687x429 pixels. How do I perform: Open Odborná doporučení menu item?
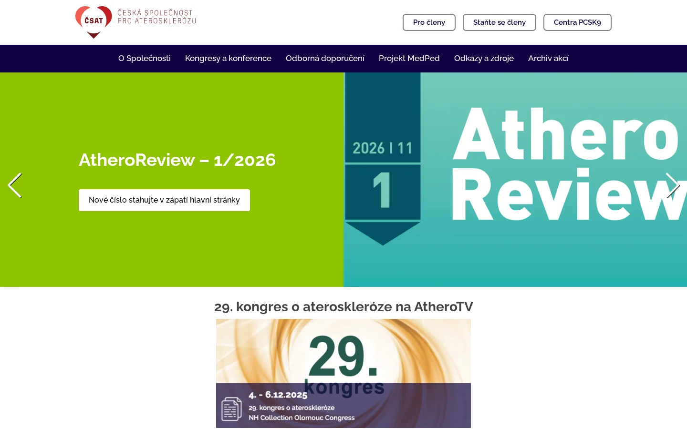(325, 58)
